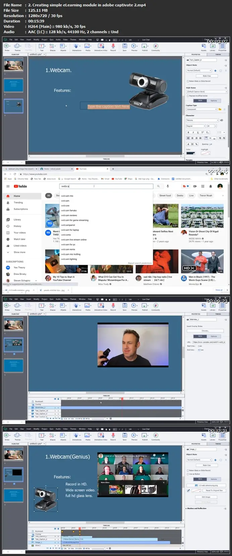The width and height of the screenshot is (232, 556).
Task: Click State View in the Text_Caption_8 panel
Action: click(x=207, y=76)
